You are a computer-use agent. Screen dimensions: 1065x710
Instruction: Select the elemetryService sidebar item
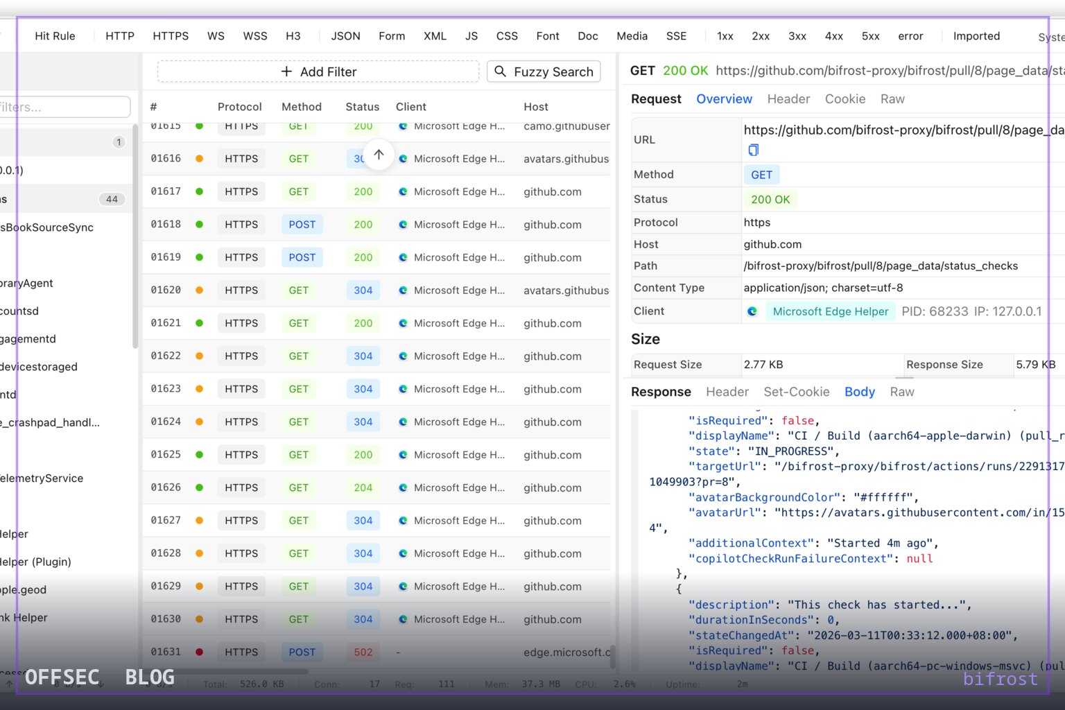point(42,478)
